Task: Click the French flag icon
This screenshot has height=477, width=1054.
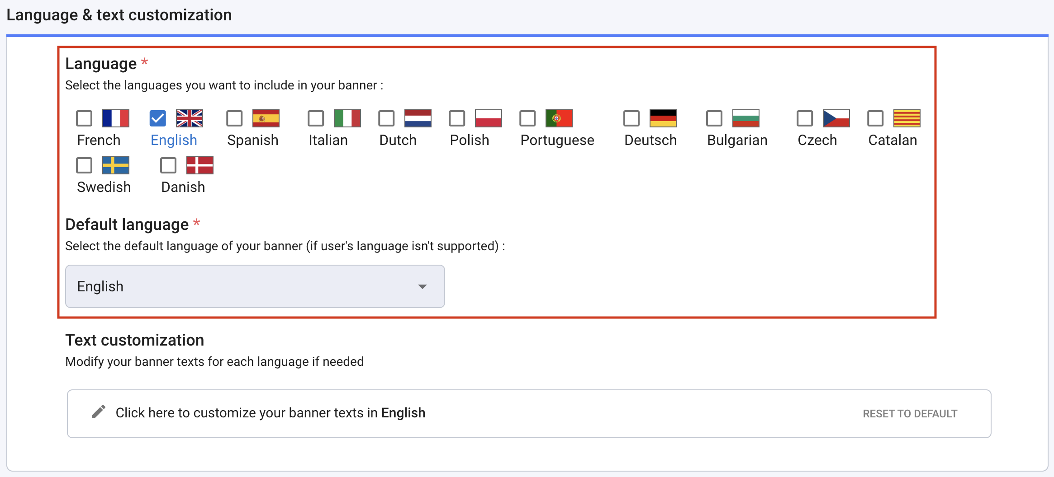Action: [115, 118]
